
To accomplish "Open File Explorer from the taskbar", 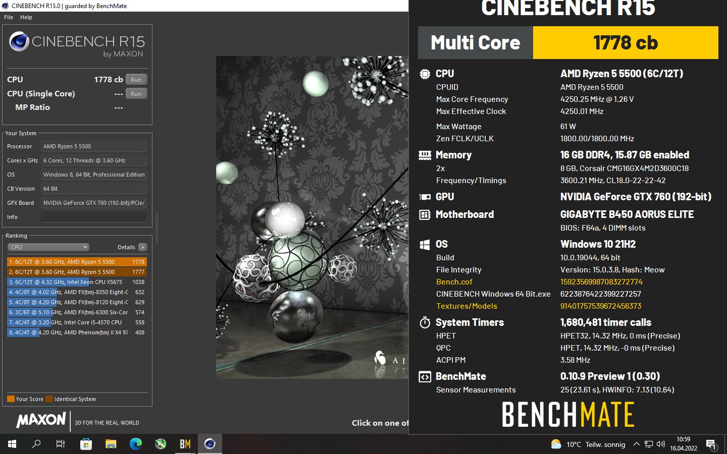I will pos(111,444).
